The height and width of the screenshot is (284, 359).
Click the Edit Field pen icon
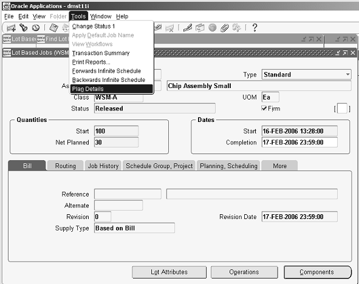tap(188, 28)
